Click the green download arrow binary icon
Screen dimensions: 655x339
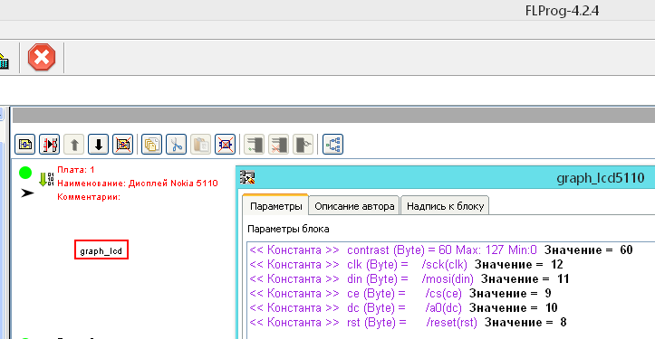[x=46, y=179]
